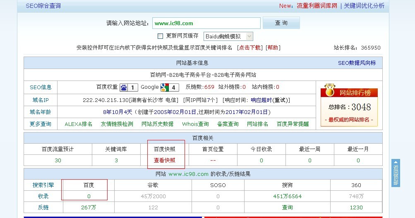The image size is (415, 218).
Task: Open the SEO数据风向标 link
Action: point(357,63)
